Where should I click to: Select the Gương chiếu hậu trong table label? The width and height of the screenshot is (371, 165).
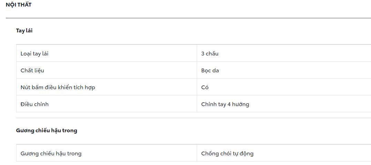[x=51, y=153]
